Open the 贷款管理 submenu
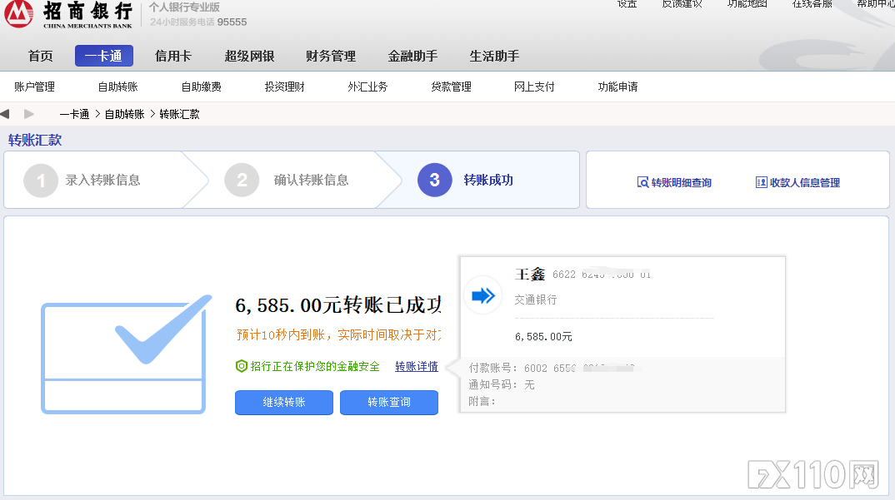The width and height of the screenshot is (895, 500). pos(451,87)
